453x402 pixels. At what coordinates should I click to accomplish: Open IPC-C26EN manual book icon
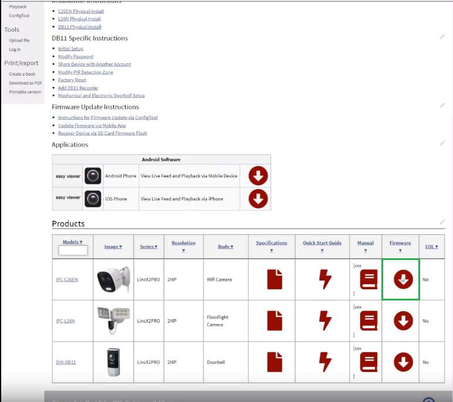coord(369,279)
